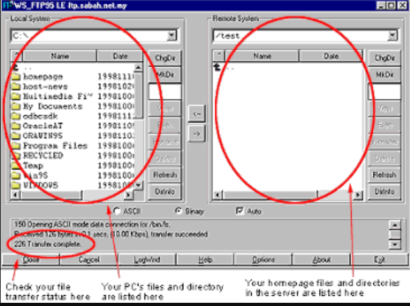Select Binary transfer mode
The height and width of the screenshot is (306, 410).
coord(178,210)
